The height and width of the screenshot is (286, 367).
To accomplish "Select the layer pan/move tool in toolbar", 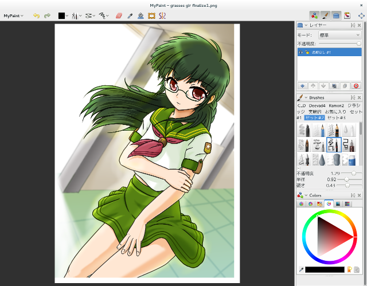I will [x=140, y=15].
